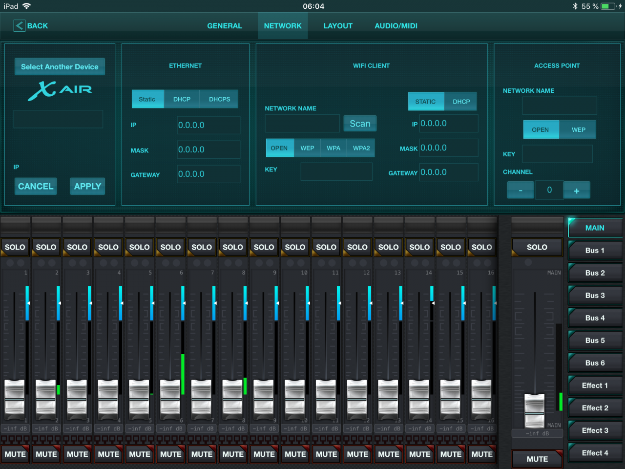Choose WPA security for WiFi client

(333, 148)
